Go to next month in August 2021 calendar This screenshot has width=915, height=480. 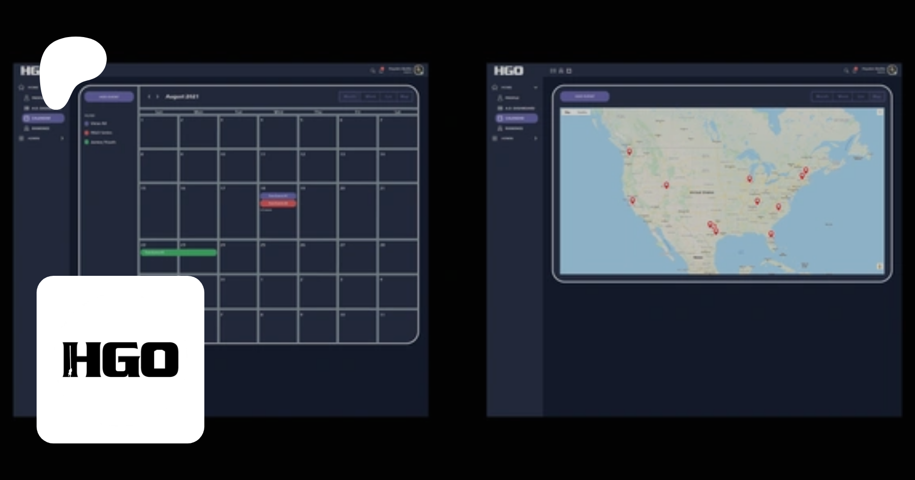pos(158,97)
